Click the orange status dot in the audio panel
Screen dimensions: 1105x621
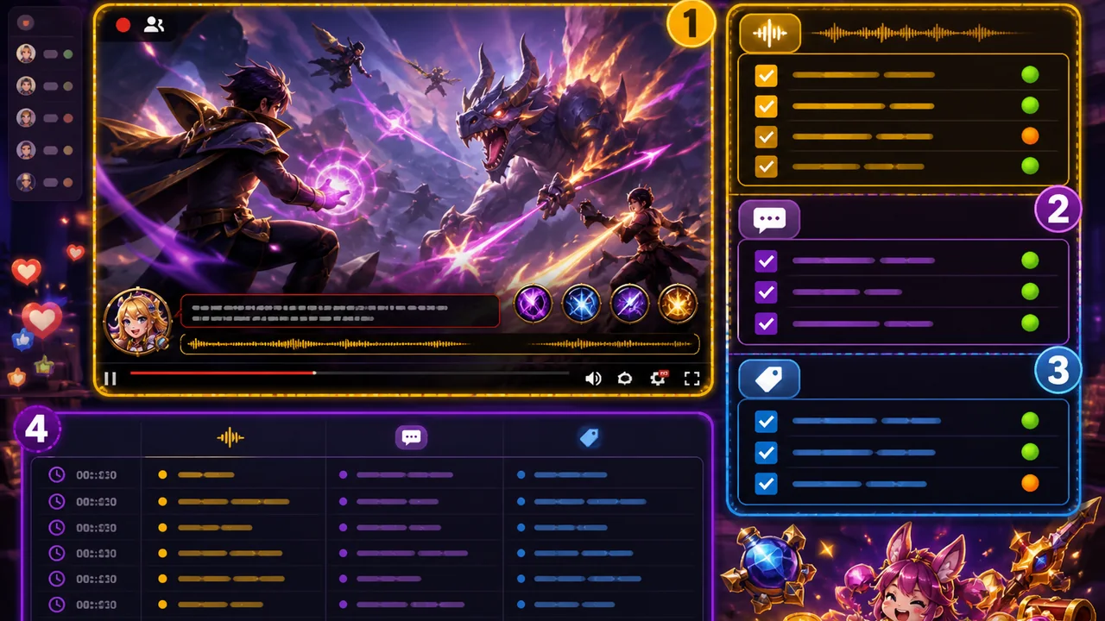pos(1029,136)
